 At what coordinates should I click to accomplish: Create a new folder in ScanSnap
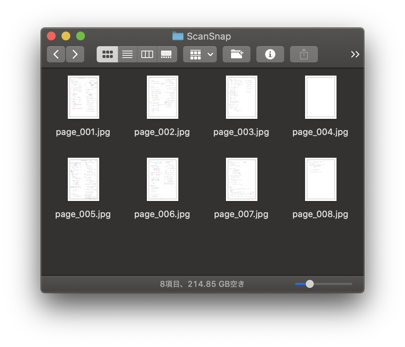tap(236, 54)
